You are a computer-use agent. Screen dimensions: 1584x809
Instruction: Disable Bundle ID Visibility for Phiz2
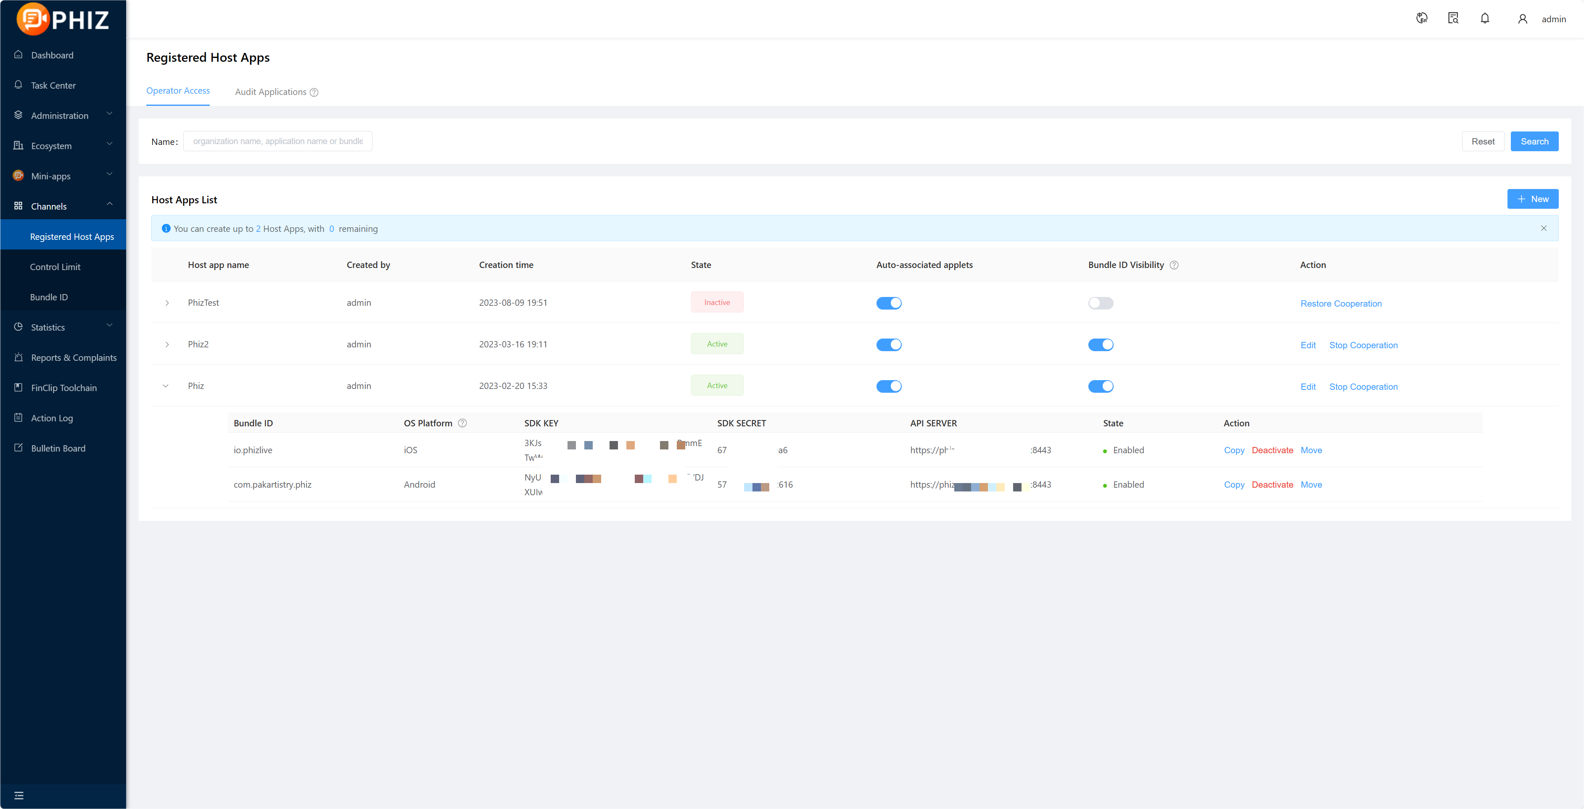click(x=1100, y=344)
